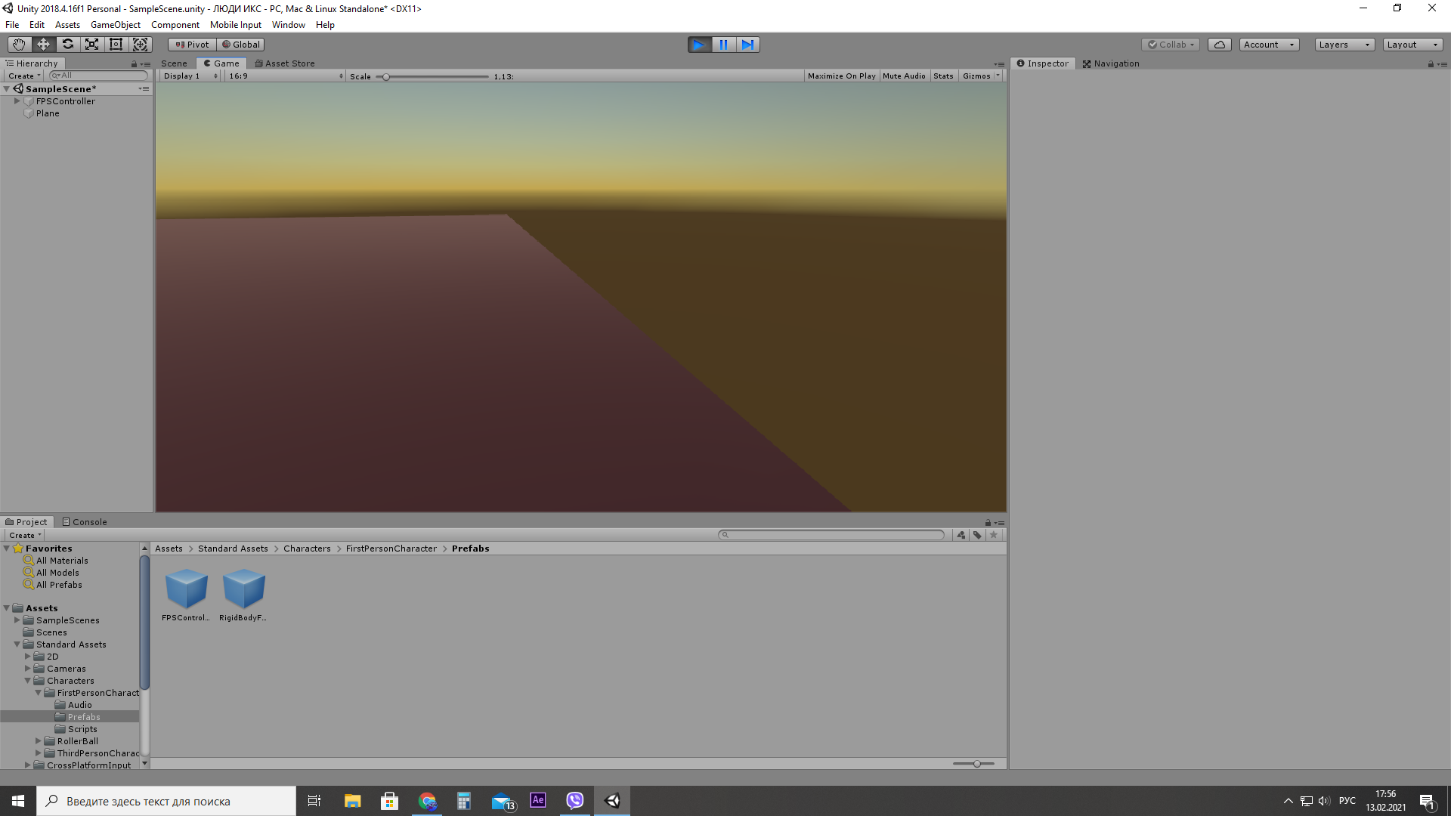Viewport: 1451px width, 816px height.
Task: Open Hierarchy Create dropdown
Action: (24, 76)
